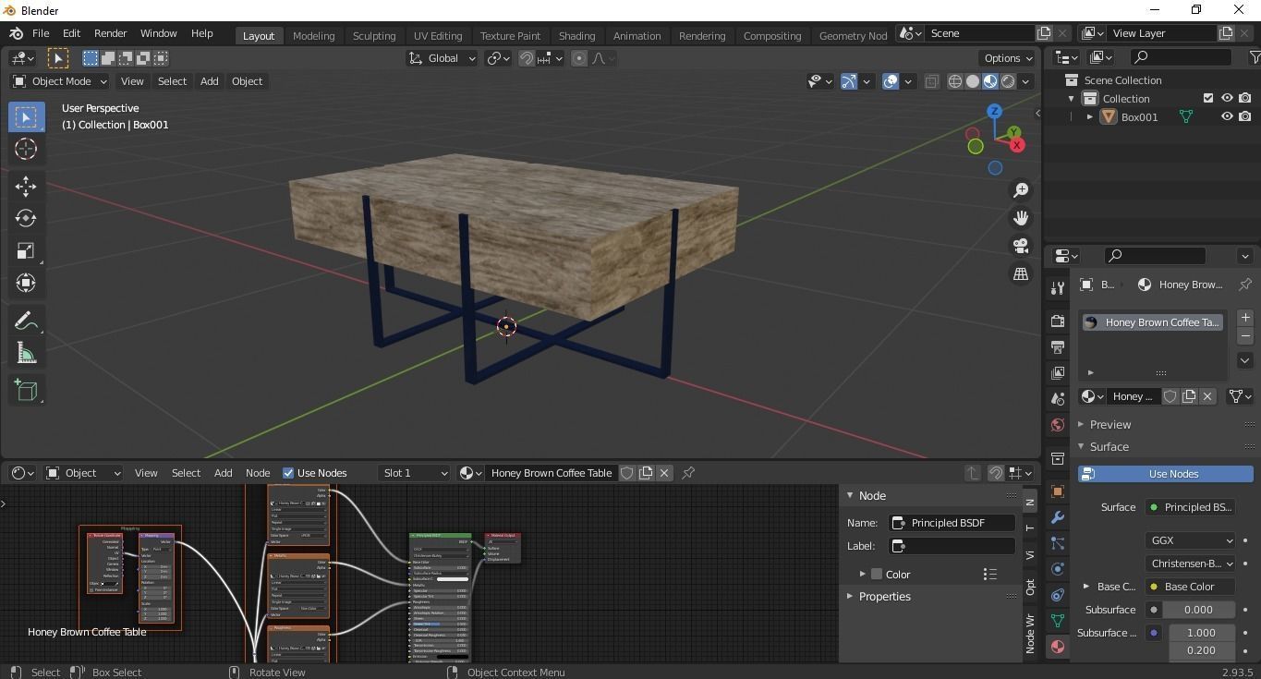
Task: Select the Measure ruler tool
Action: pyautogui.click(x=26, y=353)
